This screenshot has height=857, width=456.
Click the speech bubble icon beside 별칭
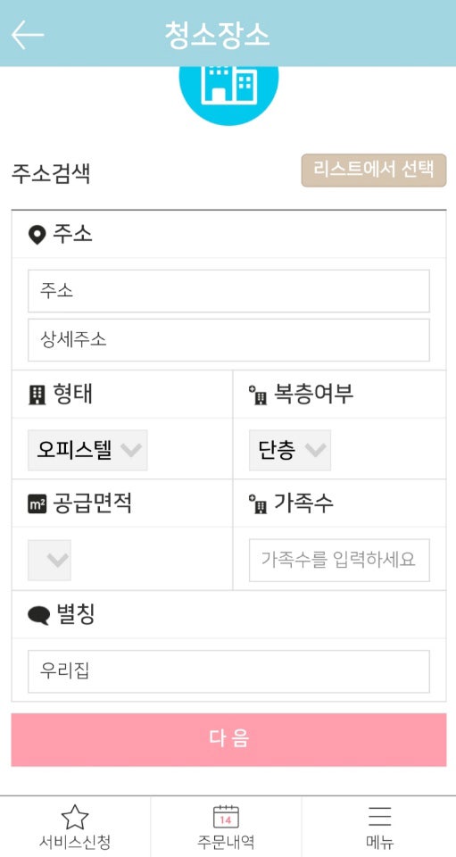click(x=38, y=616)
